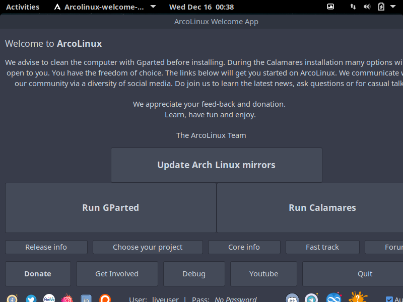Click the battery charging icon in top bar
Screen dimensions: 403x302
tap(381, 7)
